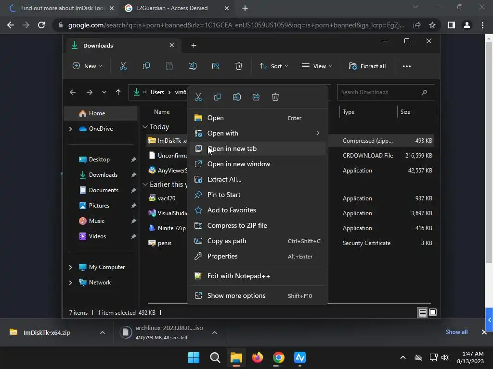Open taskbar Search
This screenshot has width=493, height=369.
(215, 357)
